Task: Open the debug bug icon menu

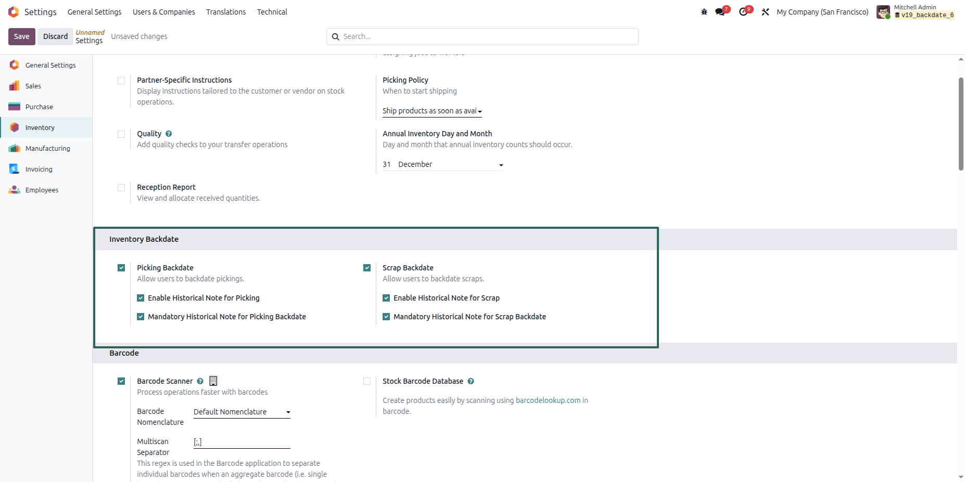Action: pos(704,12)
